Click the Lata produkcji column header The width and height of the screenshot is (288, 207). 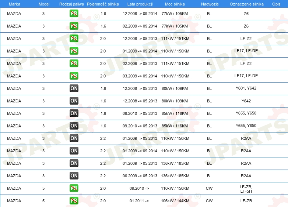(140, 4)
